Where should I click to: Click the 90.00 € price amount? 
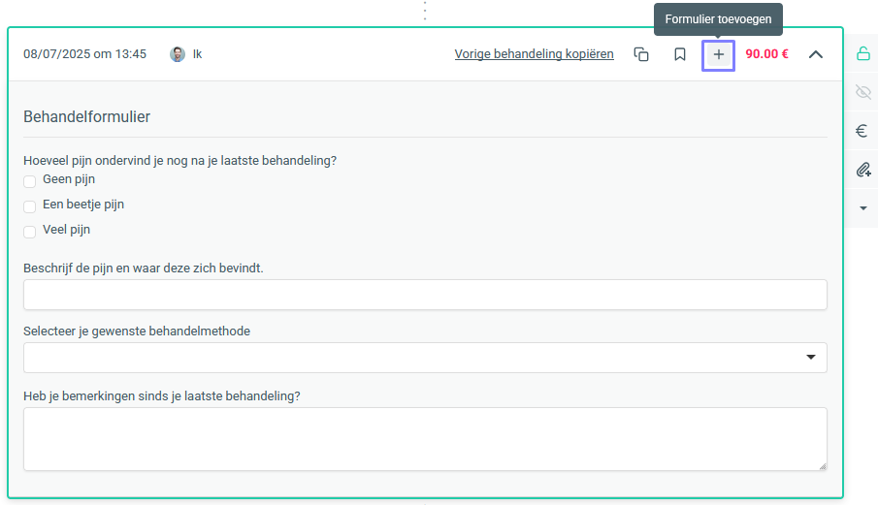point(766,54)
